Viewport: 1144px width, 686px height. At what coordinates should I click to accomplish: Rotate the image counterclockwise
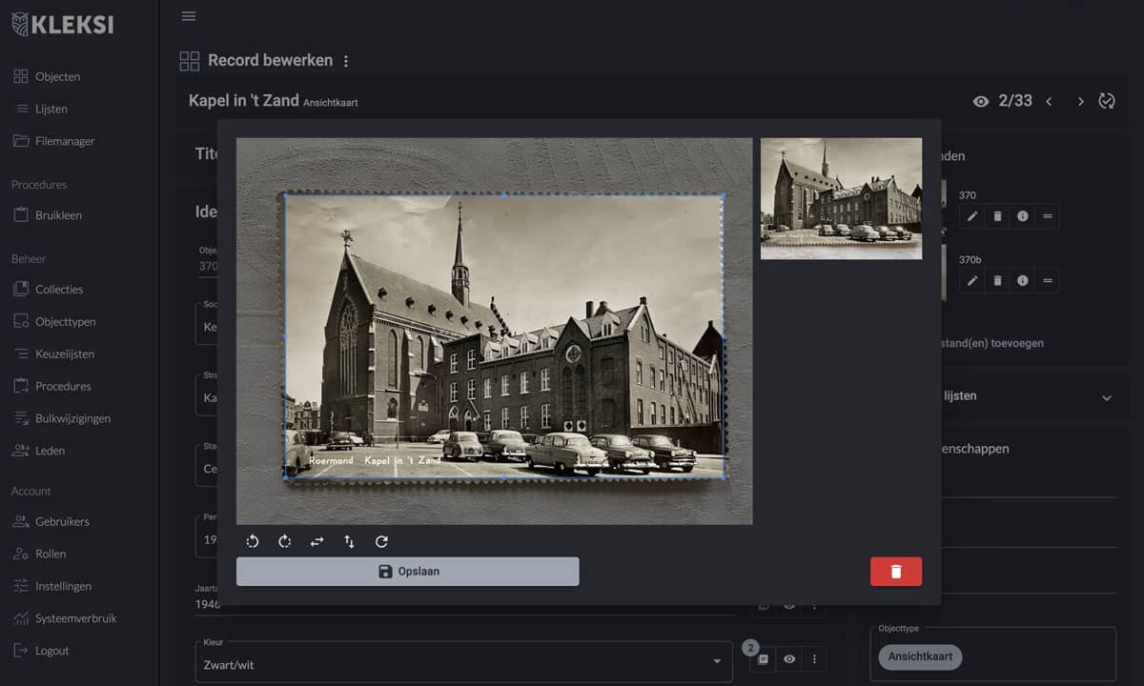click(253, 541)
